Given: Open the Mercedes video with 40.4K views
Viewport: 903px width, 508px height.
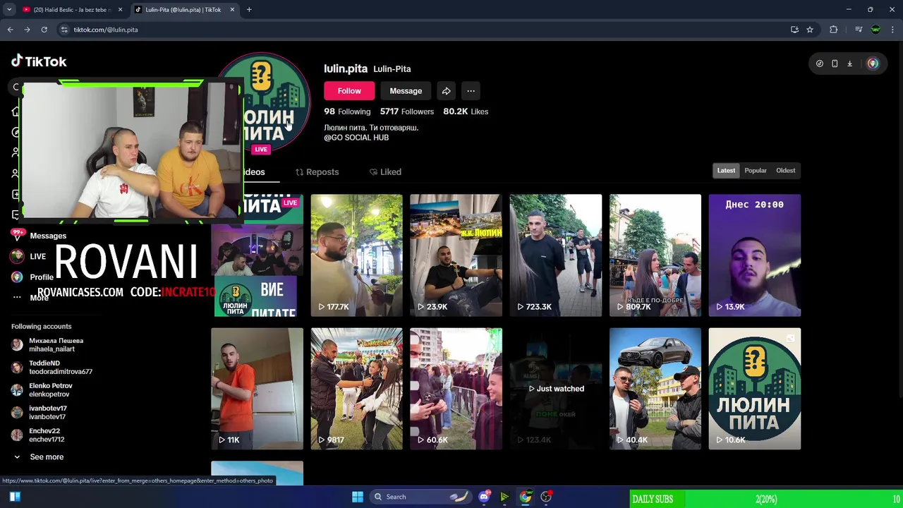Looking at the screenshot, I should 655,389.
